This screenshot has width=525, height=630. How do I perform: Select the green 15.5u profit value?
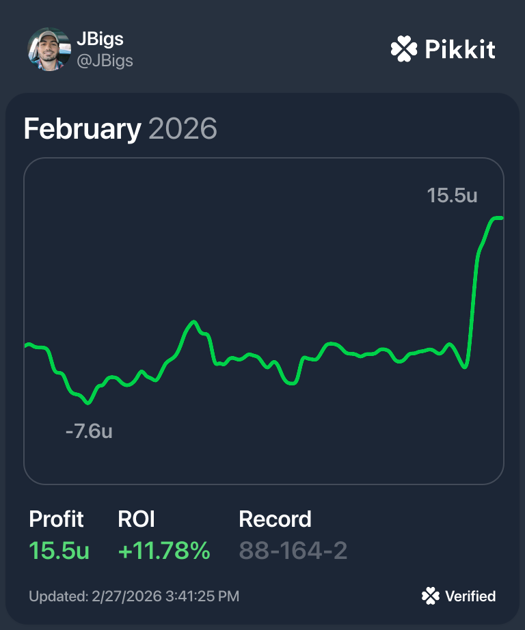[59, 551]
